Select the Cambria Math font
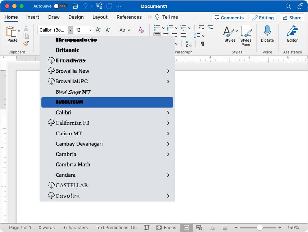 tap(107, 165)
